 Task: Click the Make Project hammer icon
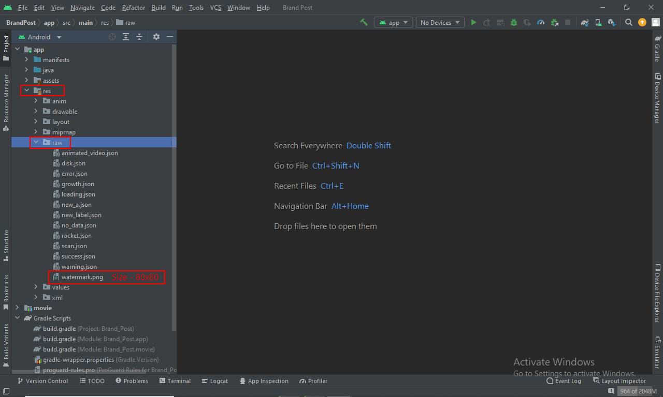(364, 22)
